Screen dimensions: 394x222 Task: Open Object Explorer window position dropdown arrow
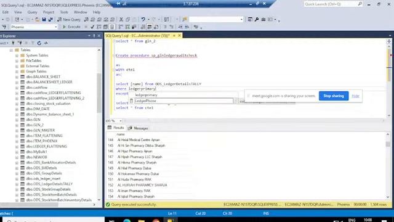(x=89, y=36)
